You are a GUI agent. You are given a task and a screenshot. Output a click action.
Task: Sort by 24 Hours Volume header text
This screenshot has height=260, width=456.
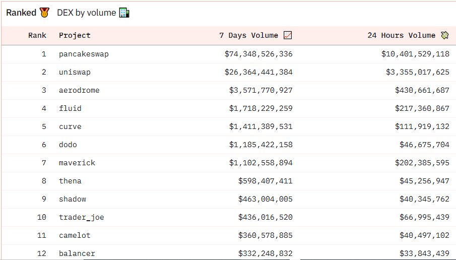401,35
